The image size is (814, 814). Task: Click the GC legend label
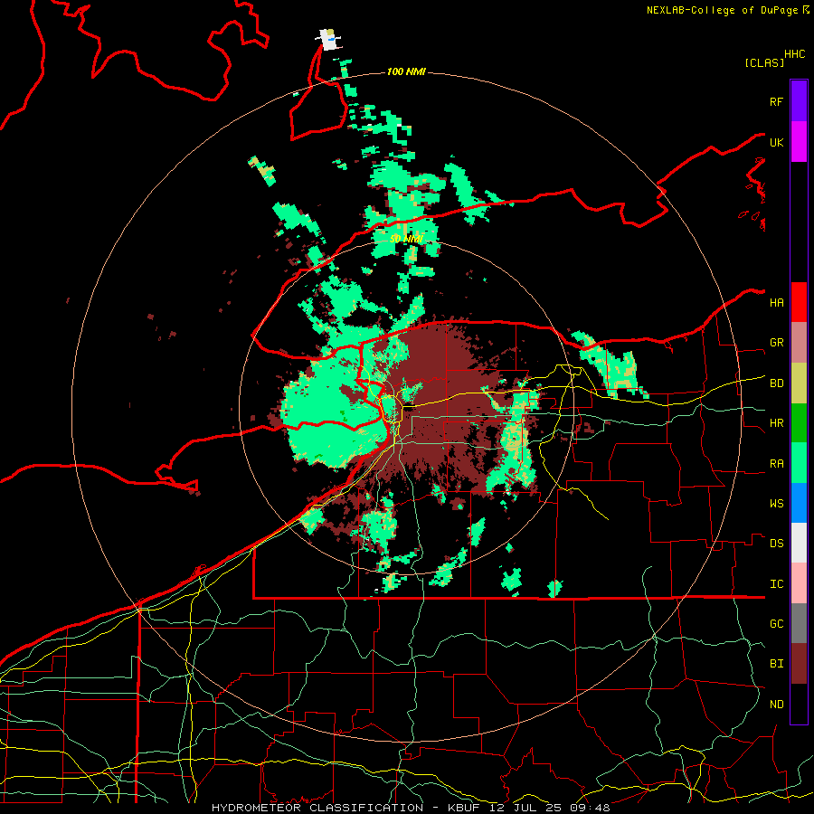click(x=776, y=624)
